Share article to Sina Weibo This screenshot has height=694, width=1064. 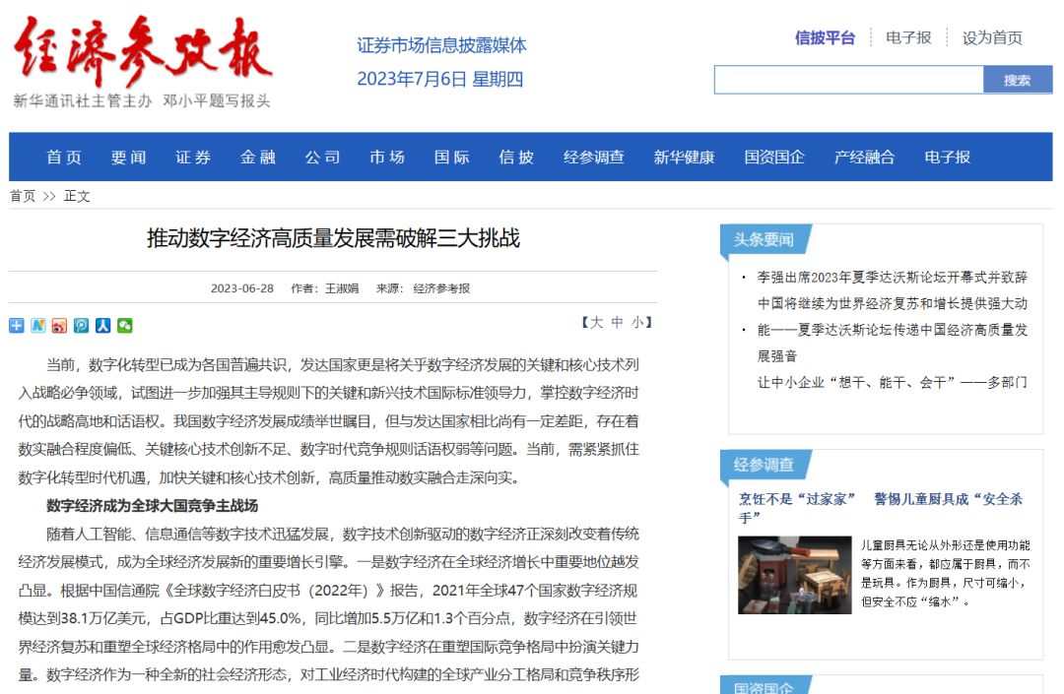[60, 326]
